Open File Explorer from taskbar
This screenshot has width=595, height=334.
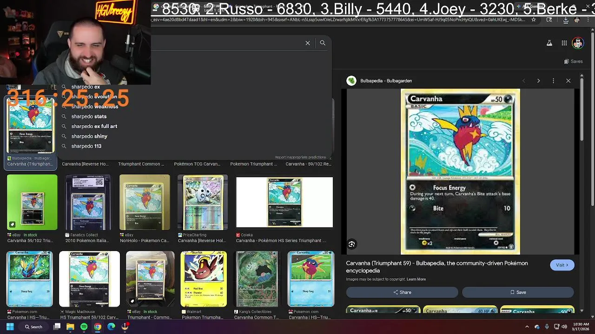[x=70, y=327]
